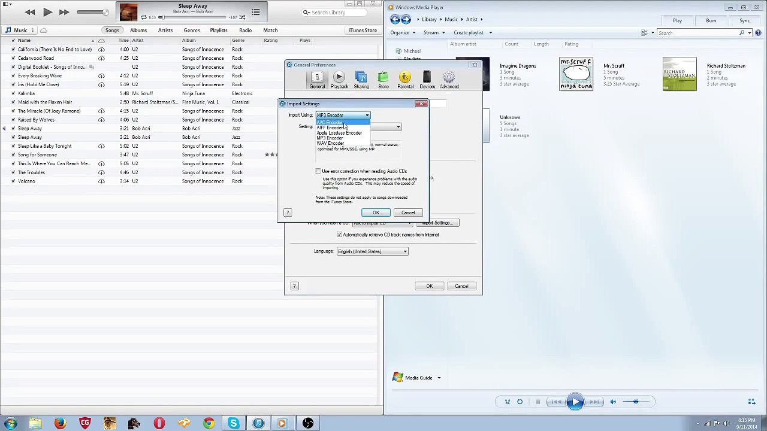Click help icon in Import Settings dialog
This screenshot has width=767, height=431.
click(288, 213)
